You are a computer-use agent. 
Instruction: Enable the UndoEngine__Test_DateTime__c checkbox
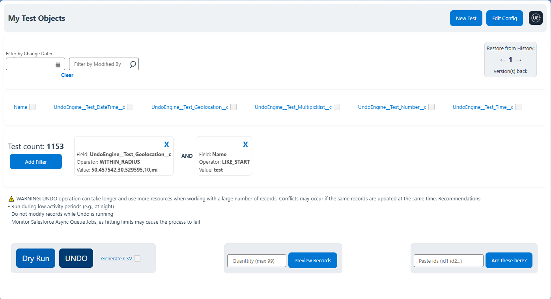point(130,107)
